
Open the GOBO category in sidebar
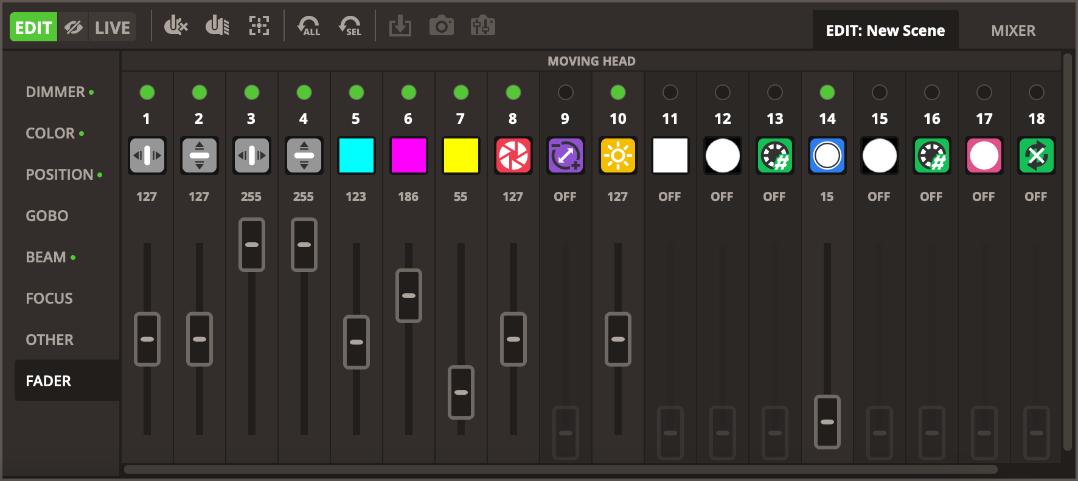(x=47, y=216)
